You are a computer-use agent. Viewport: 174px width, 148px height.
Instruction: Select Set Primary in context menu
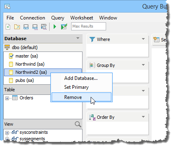tap(76, 87)
